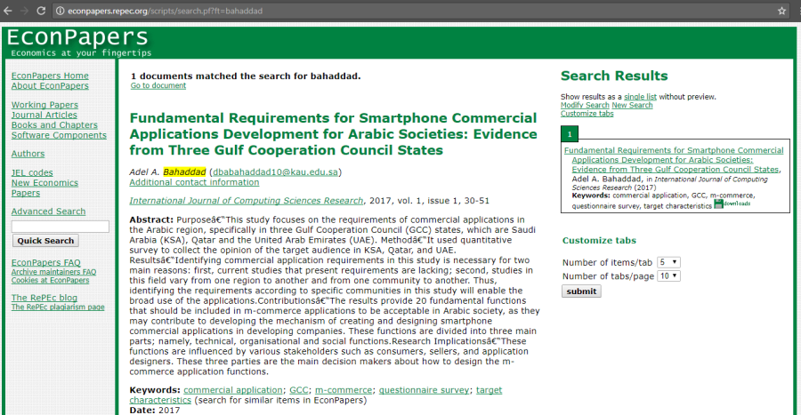Open New Economics Papers link

point(44,188)
